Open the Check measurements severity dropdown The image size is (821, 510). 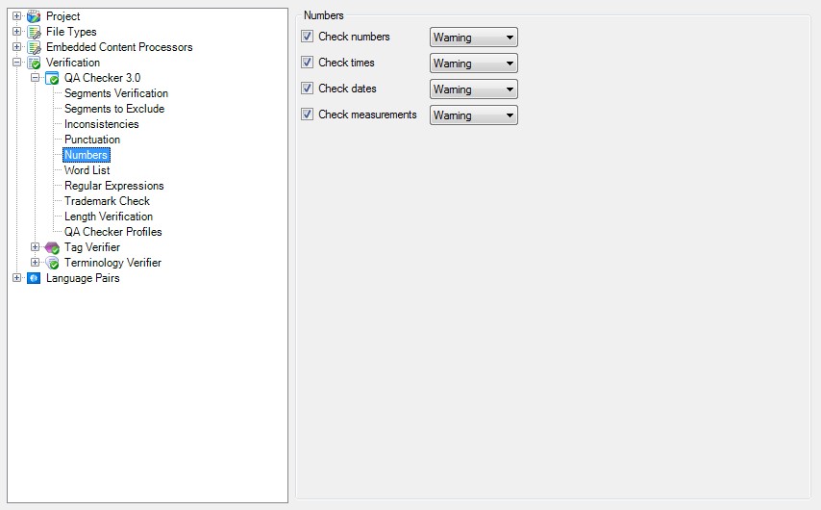473,115
